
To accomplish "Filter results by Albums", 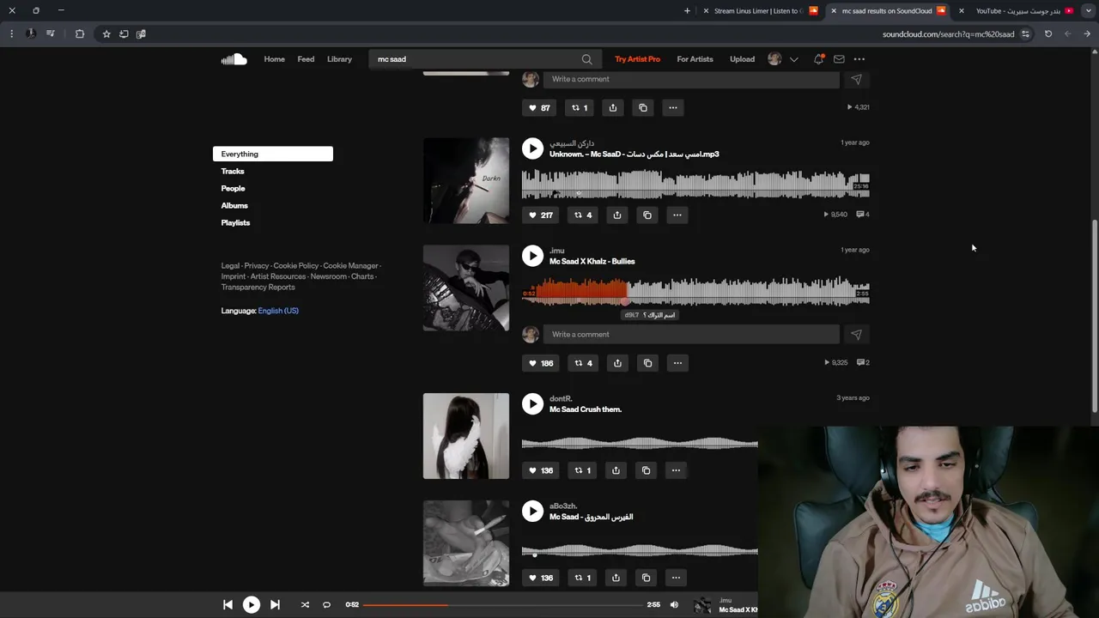I will pyautogui.click(x=234, y=205).
